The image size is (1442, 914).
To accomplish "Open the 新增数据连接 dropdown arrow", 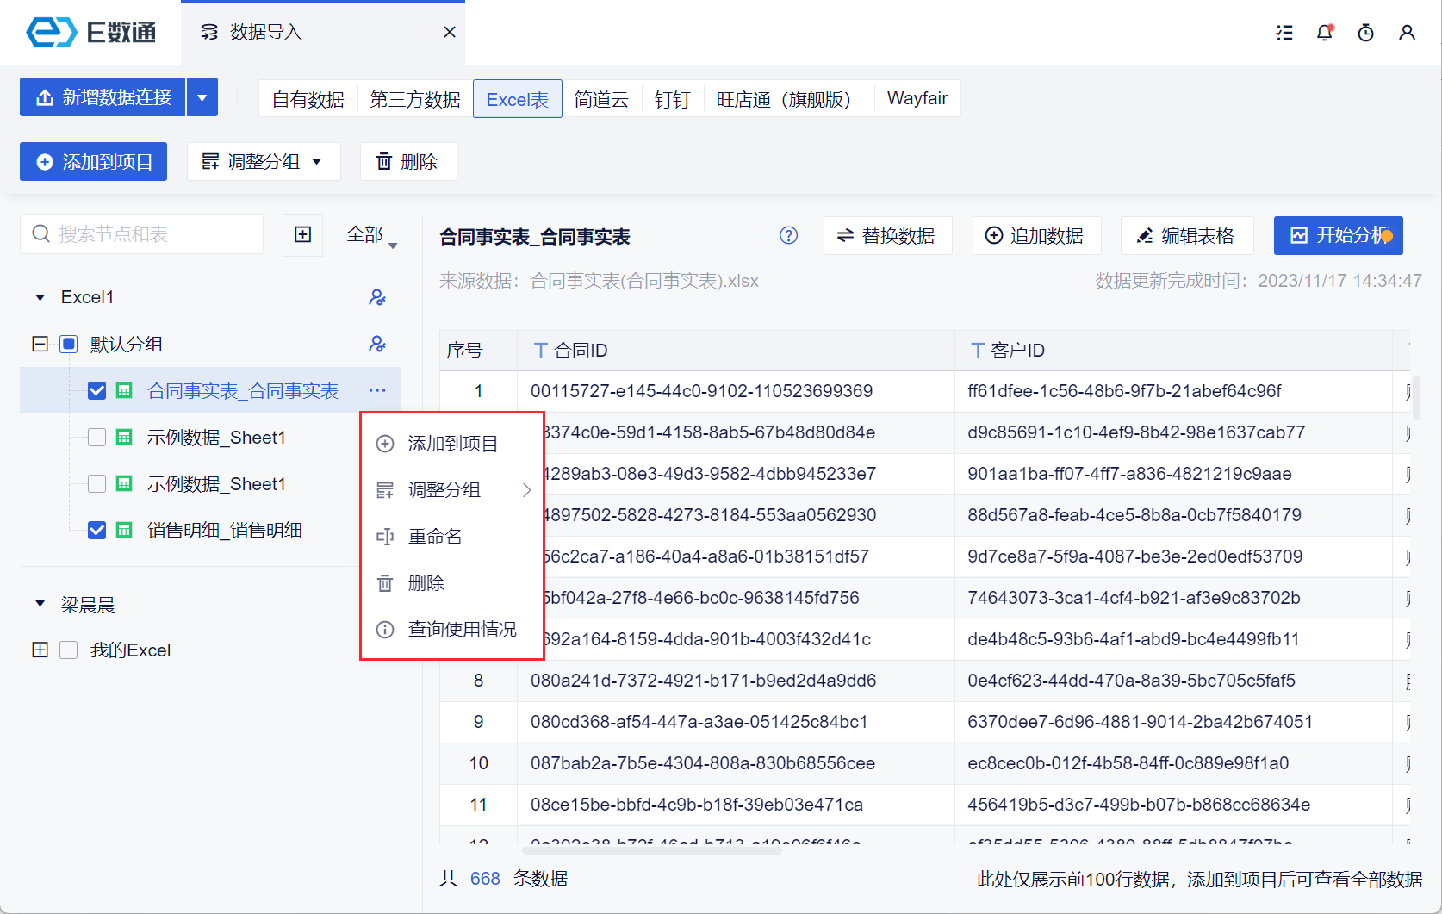I will [x=202, y=97].
